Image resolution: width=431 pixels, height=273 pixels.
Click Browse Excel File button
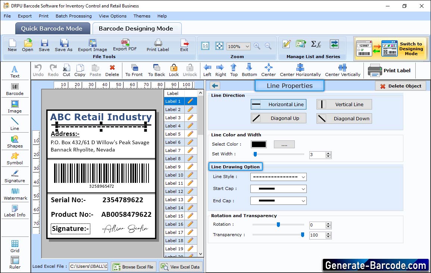(134, 267)
